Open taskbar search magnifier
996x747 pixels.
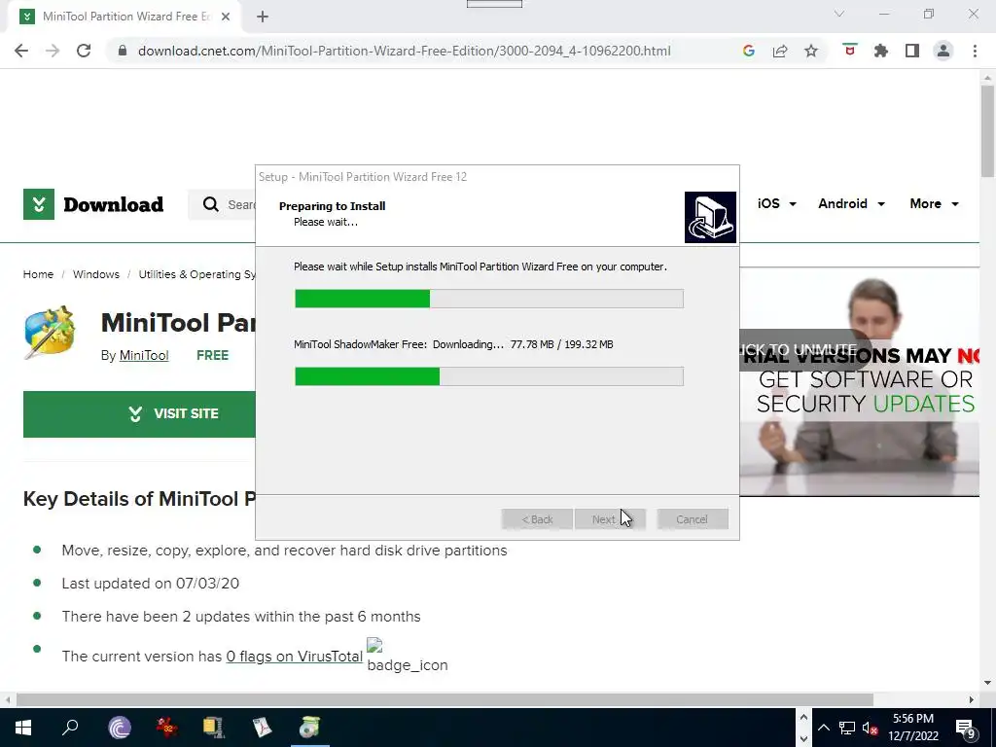(x=70, y=728)
